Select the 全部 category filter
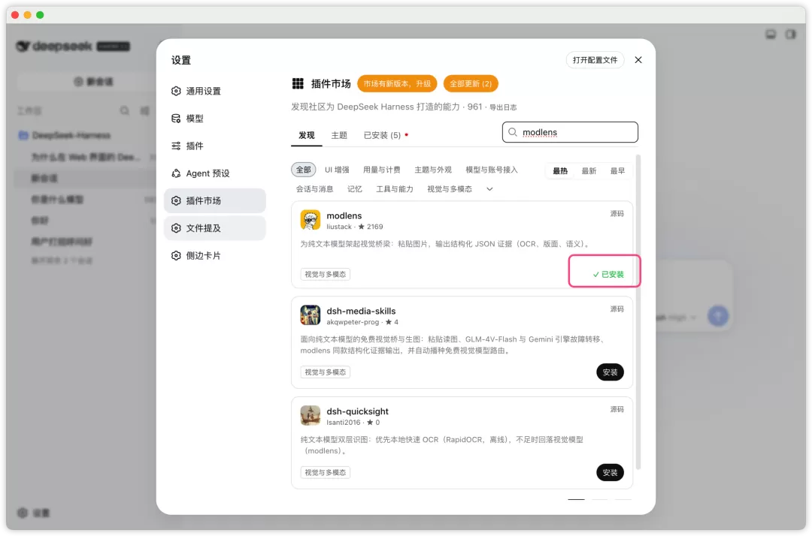The width and height of the screenshot is (812, 536). tap(304, 170)
